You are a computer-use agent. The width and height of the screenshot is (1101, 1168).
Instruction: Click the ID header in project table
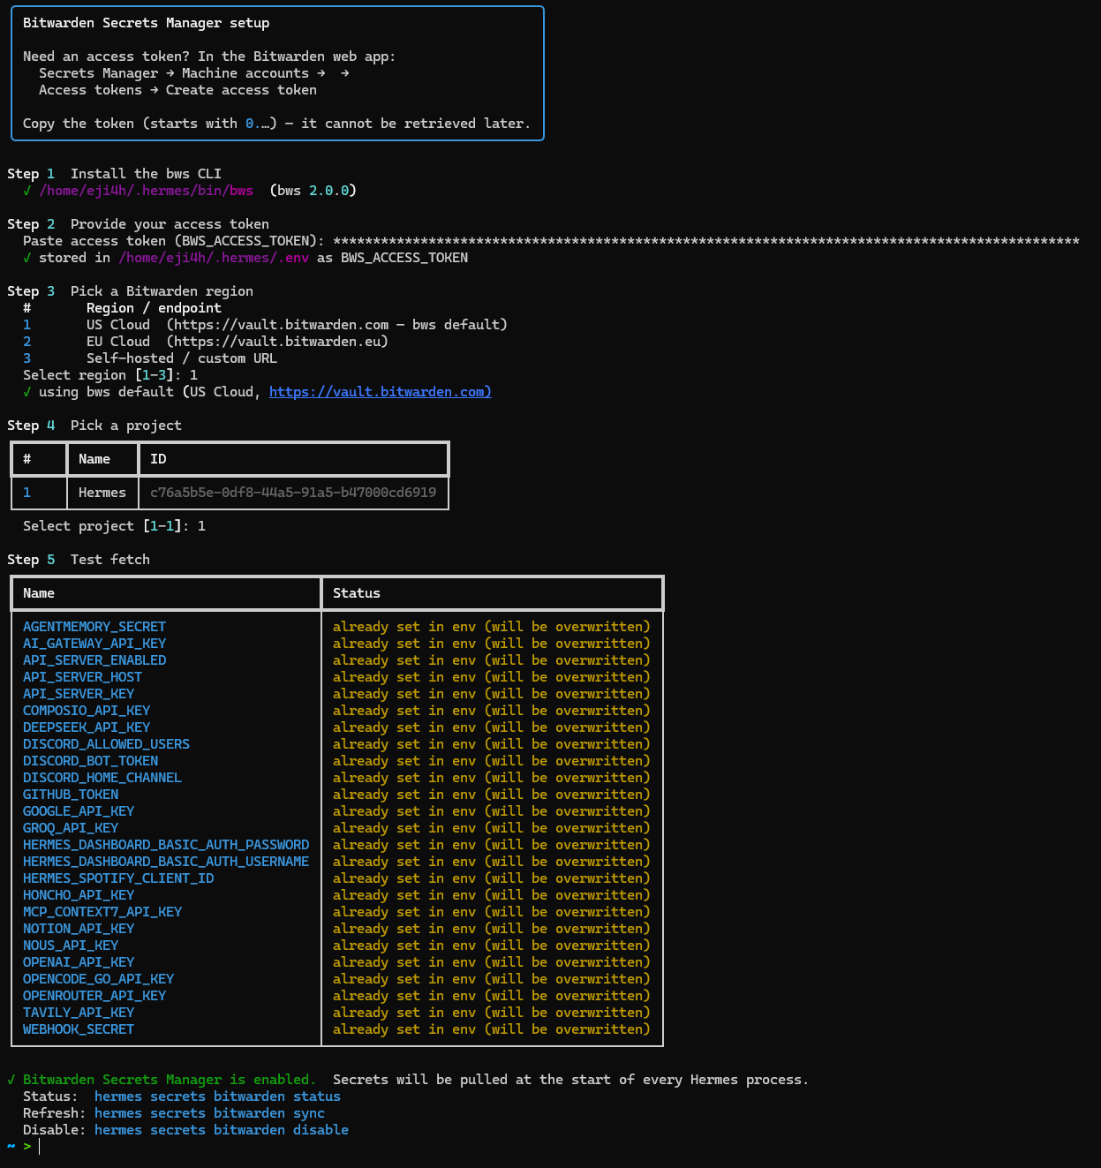(158, 459)
